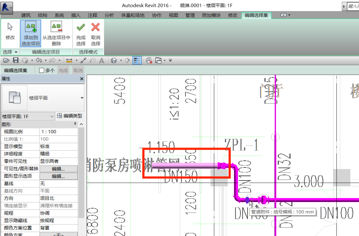Viewport: 359px width, 236px height.
Task: Click the options bar 取消 button
Action: (x=78, y=70)
